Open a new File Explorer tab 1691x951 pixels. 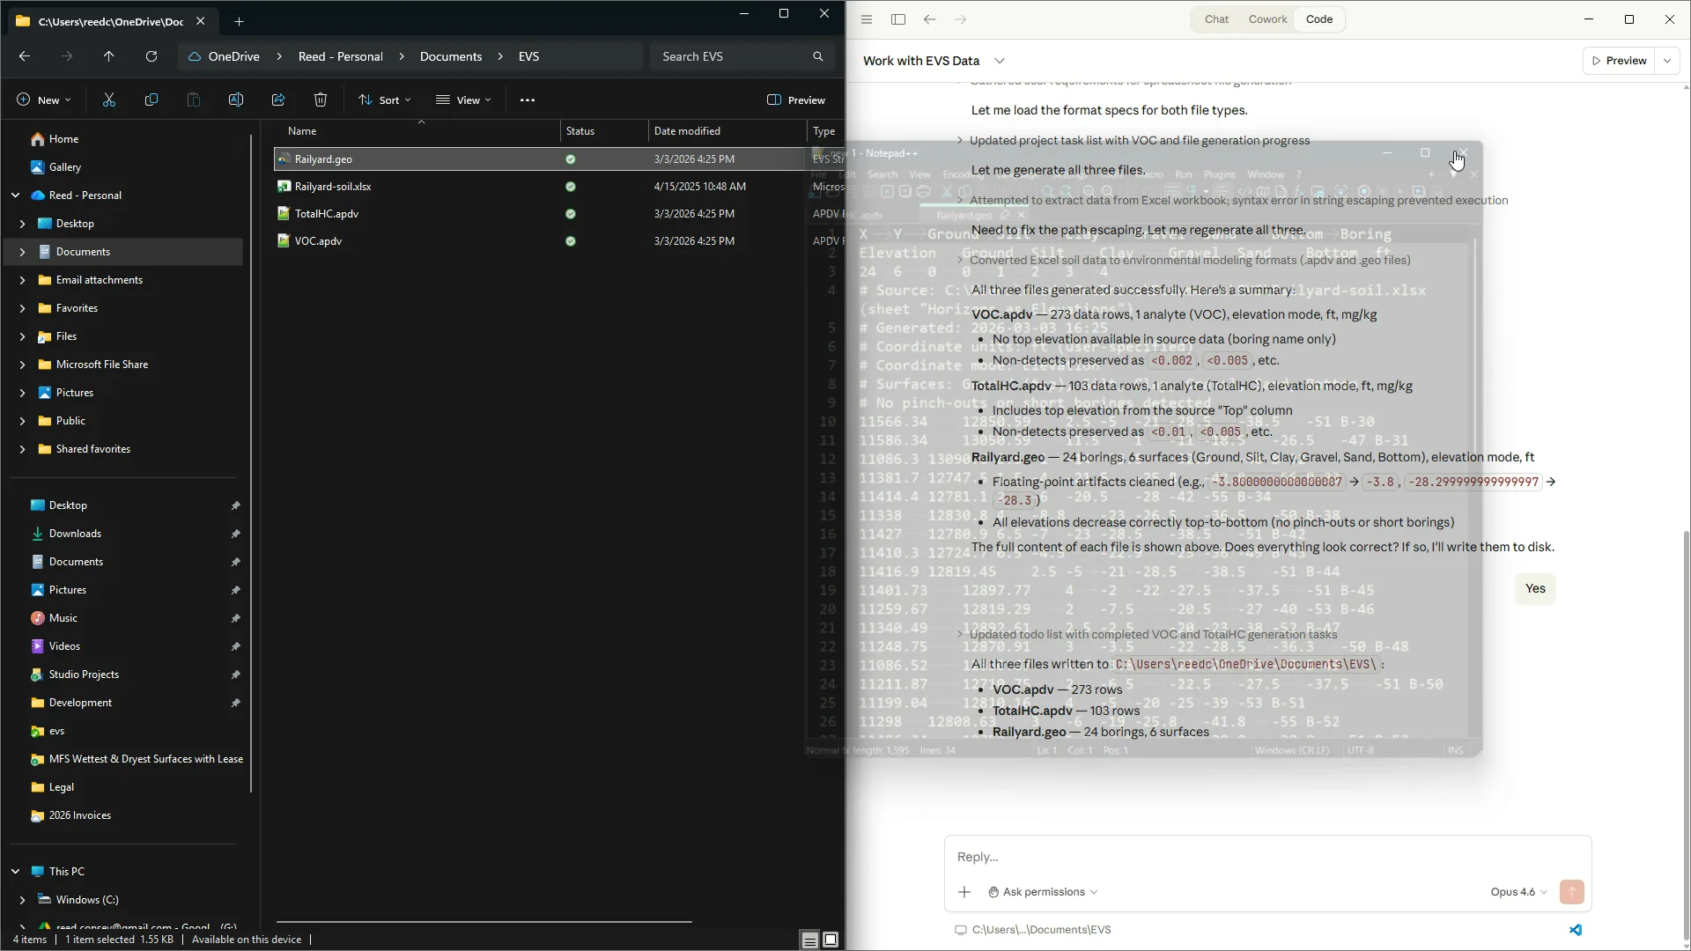[x=239, y=21]
